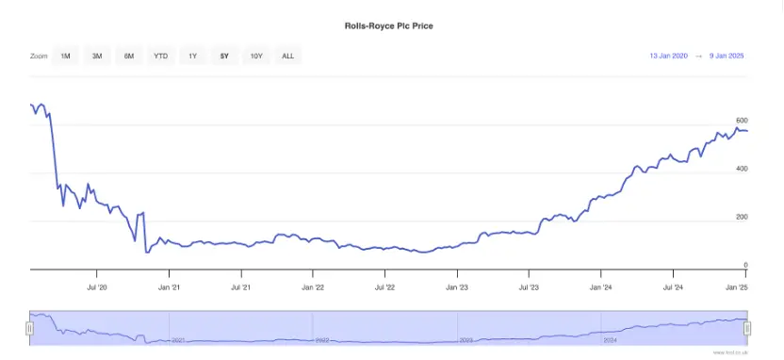Click the navigator 2022 year label
Image resolution: width=784 pixels, height=360 pixels.
pyautogui.click(x=322, y=340)
